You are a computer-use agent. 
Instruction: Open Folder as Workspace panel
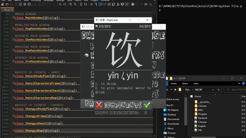(122, 4)
